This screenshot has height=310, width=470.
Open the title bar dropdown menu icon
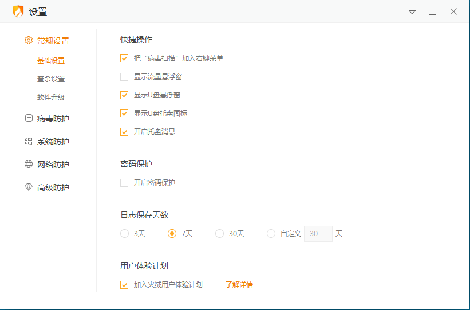412,11
